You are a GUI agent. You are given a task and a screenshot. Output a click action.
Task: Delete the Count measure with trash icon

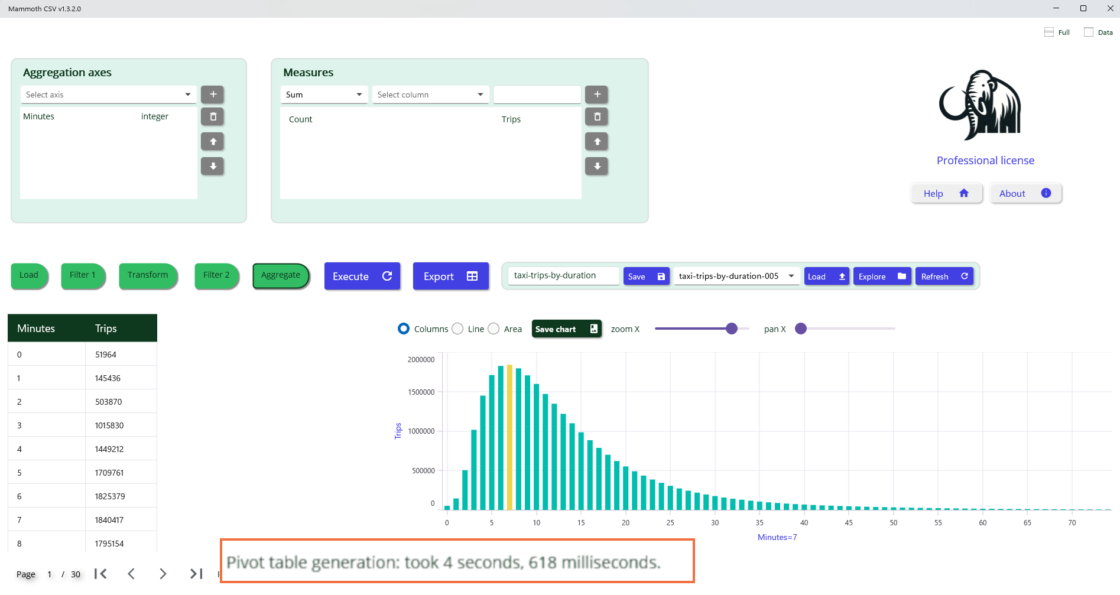point(597,117)
